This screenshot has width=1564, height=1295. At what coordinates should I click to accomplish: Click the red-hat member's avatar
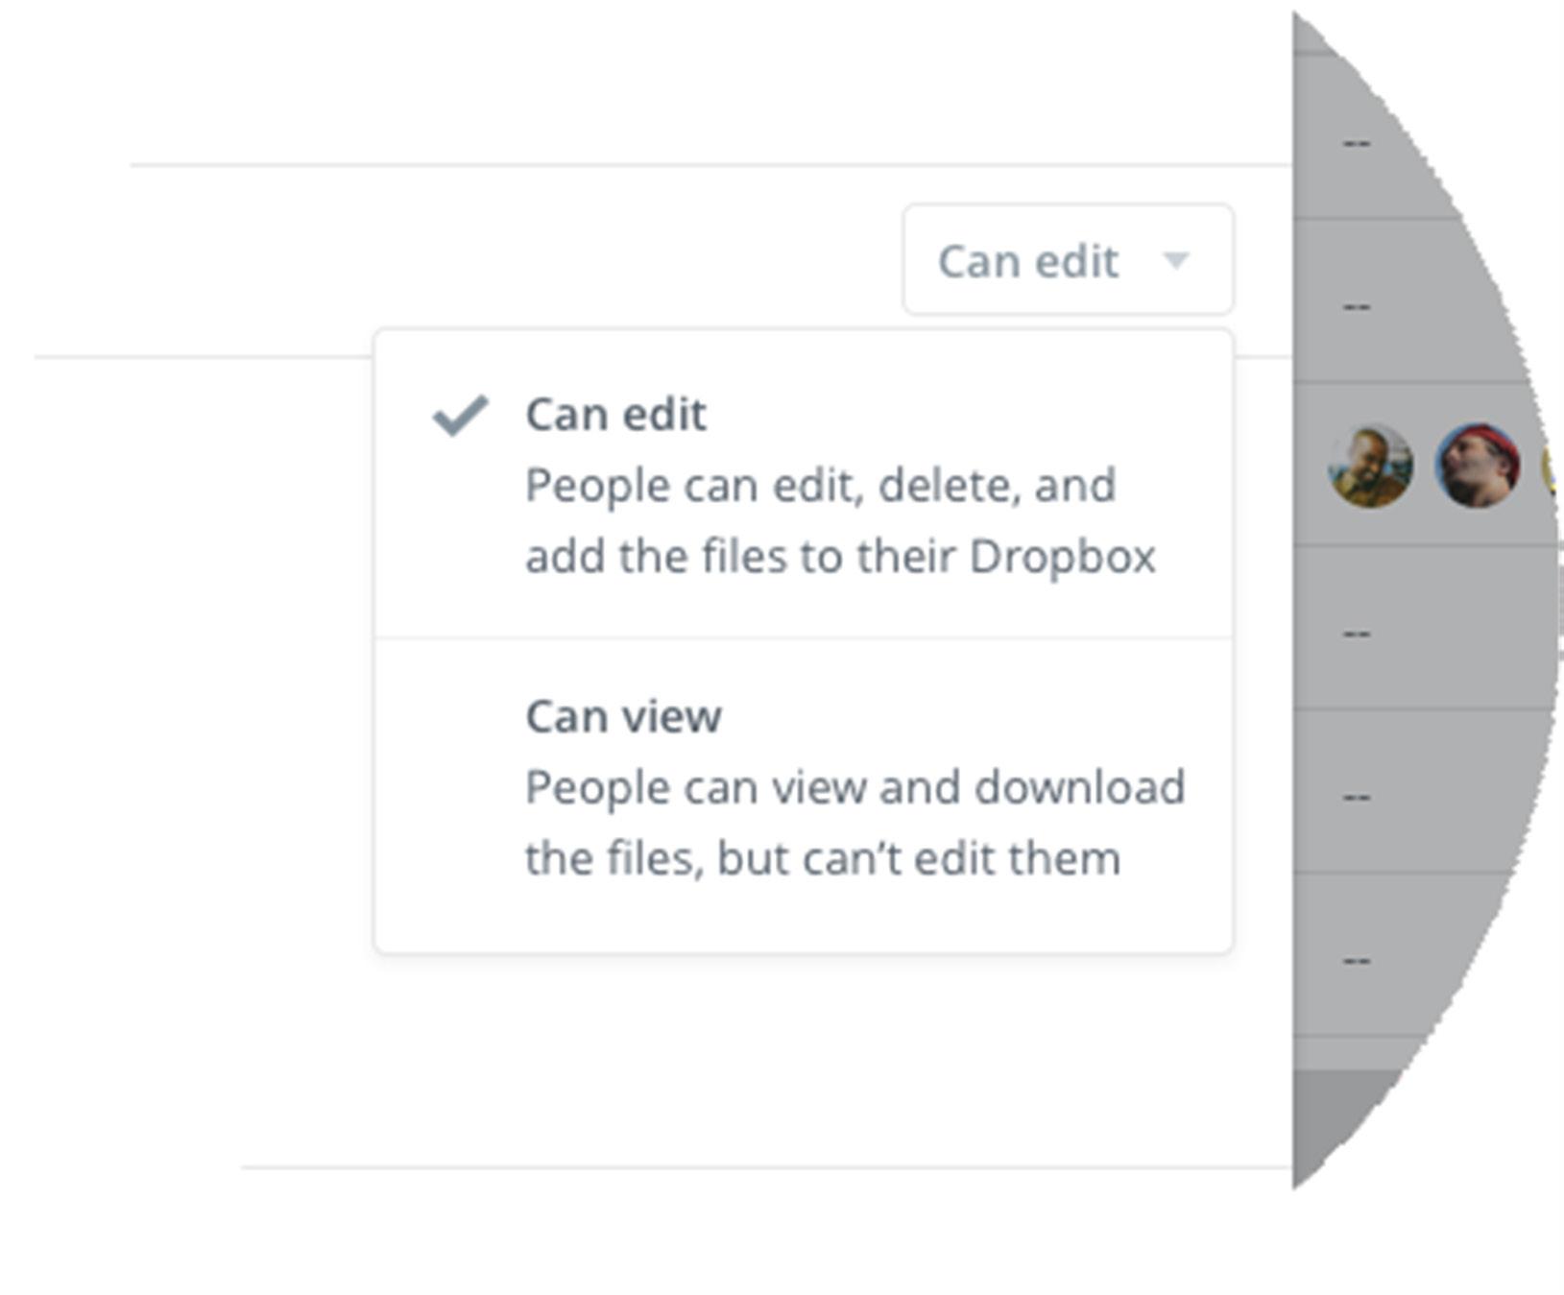coord(1477,467)
